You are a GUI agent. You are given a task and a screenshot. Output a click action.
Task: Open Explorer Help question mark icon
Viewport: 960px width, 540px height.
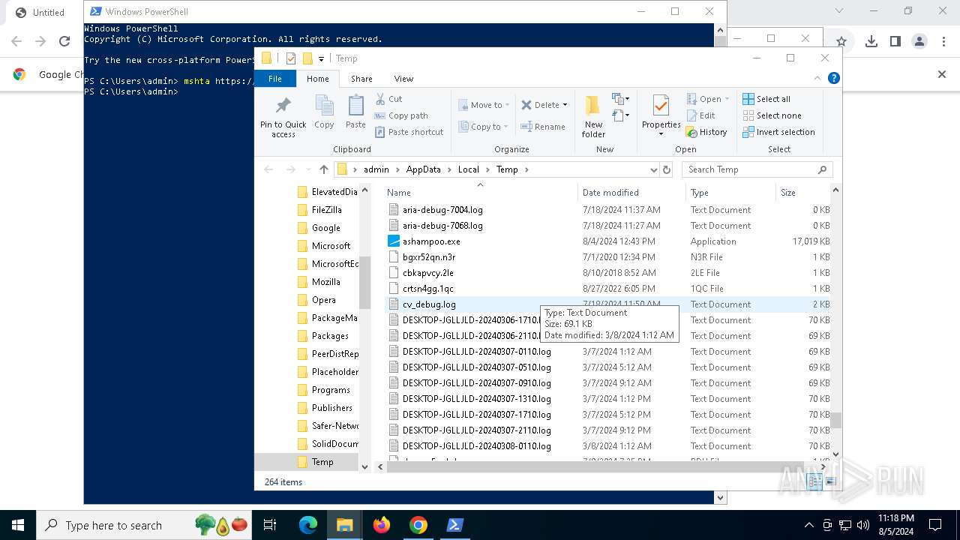click(833, 78)
